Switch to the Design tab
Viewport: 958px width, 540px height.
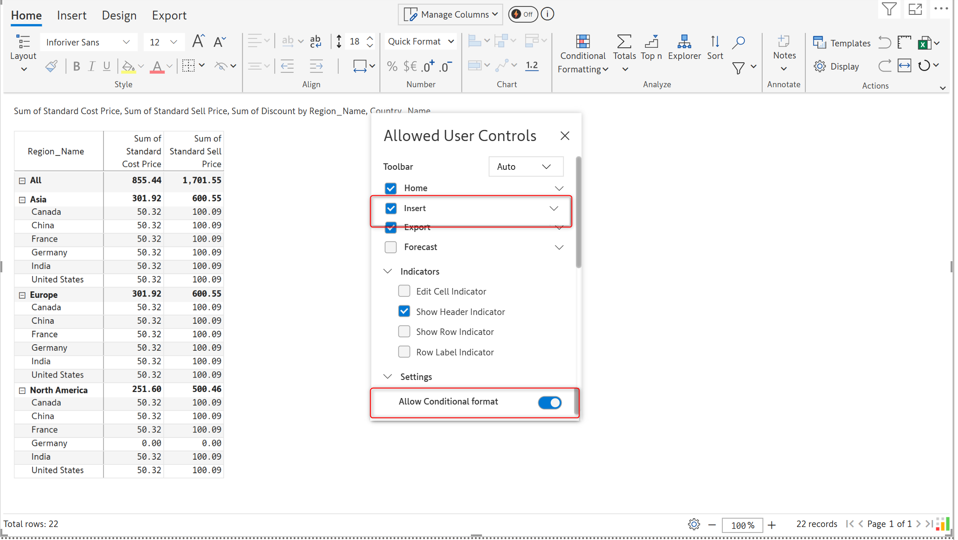tap(119, 15)
